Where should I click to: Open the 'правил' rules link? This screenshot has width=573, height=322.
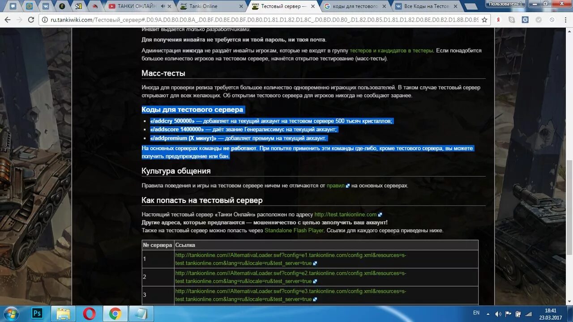[335, 186]
